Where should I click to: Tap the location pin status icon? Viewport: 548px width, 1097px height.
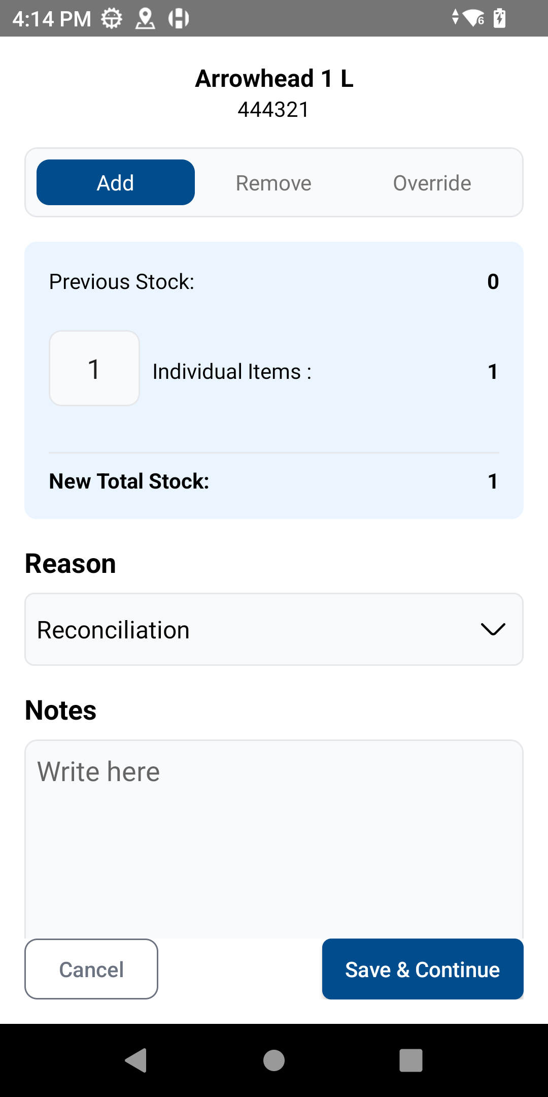(x=145, y=19)
